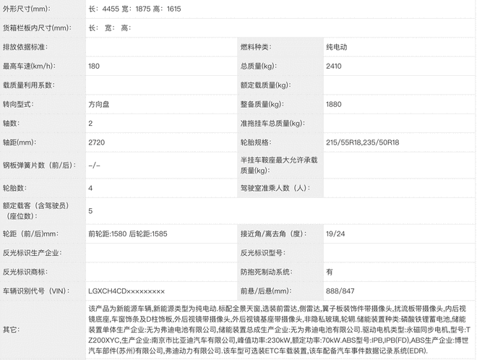Select the 防抱死制动系统 value 有
This screenshot has height=360, width=477.
click(x=330, y=272)
